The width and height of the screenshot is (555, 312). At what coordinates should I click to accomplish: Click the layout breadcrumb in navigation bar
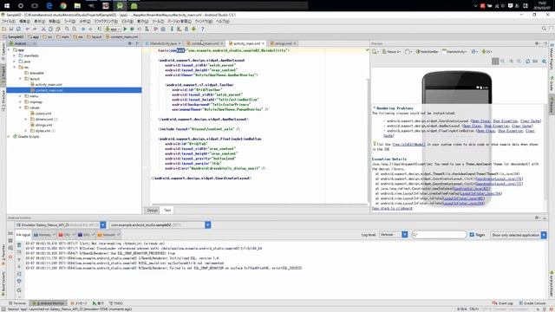coord(95,36)
